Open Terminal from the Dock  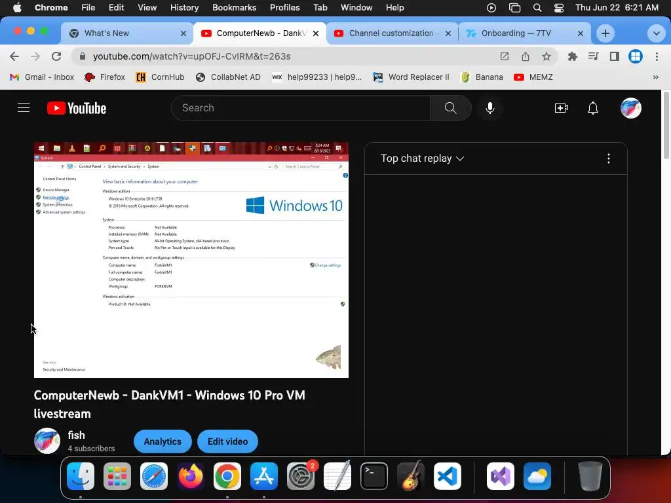click(x=374, y=476)
